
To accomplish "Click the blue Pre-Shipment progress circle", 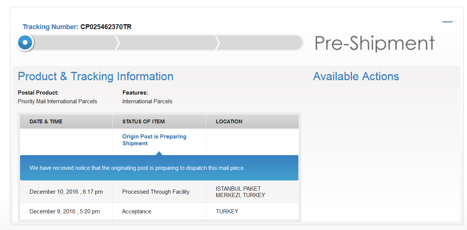I will click(x=25, y=43).
